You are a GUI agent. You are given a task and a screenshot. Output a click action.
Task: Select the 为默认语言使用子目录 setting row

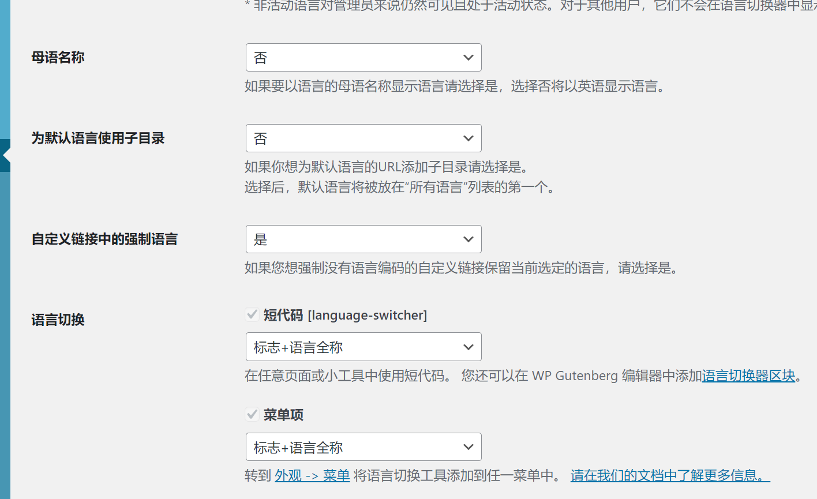97,138
